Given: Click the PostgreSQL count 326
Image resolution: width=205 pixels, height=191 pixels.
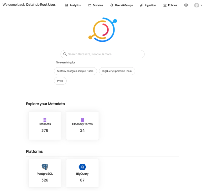Looking at the screenshot, I should [x=45, y=180].
